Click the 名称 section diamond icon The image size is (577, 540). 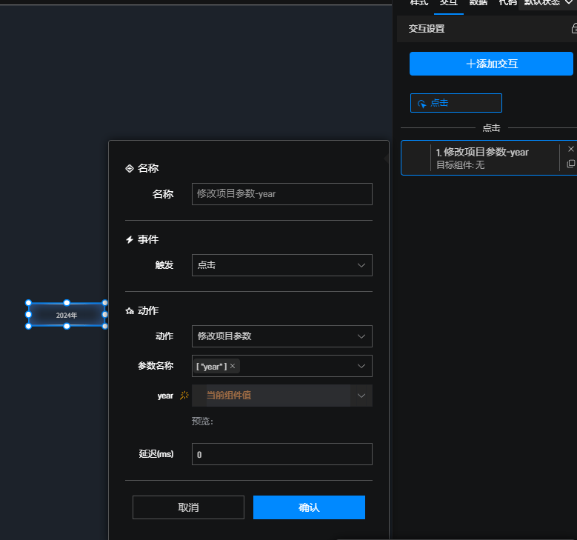(x=130, y=169)
